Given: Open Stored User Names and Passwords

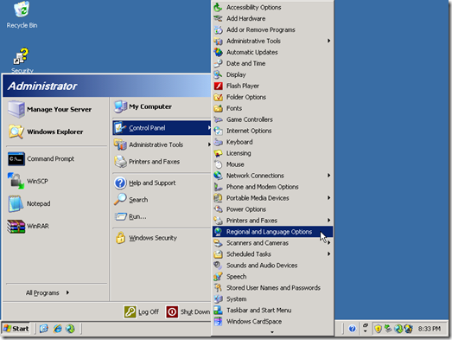Looking at the screenshot, I should pyautogui.click(x=272, y=288).
